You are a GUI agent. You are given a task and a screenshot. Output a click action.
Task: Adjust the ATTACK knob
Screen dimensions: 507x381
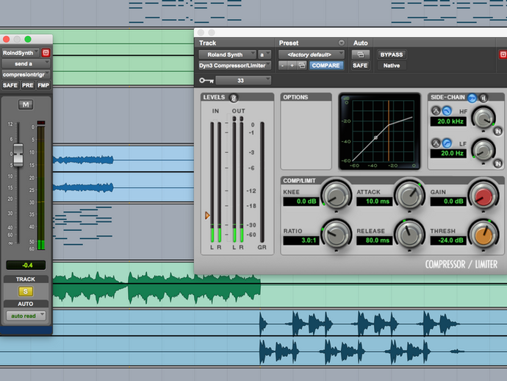(409, 196)
